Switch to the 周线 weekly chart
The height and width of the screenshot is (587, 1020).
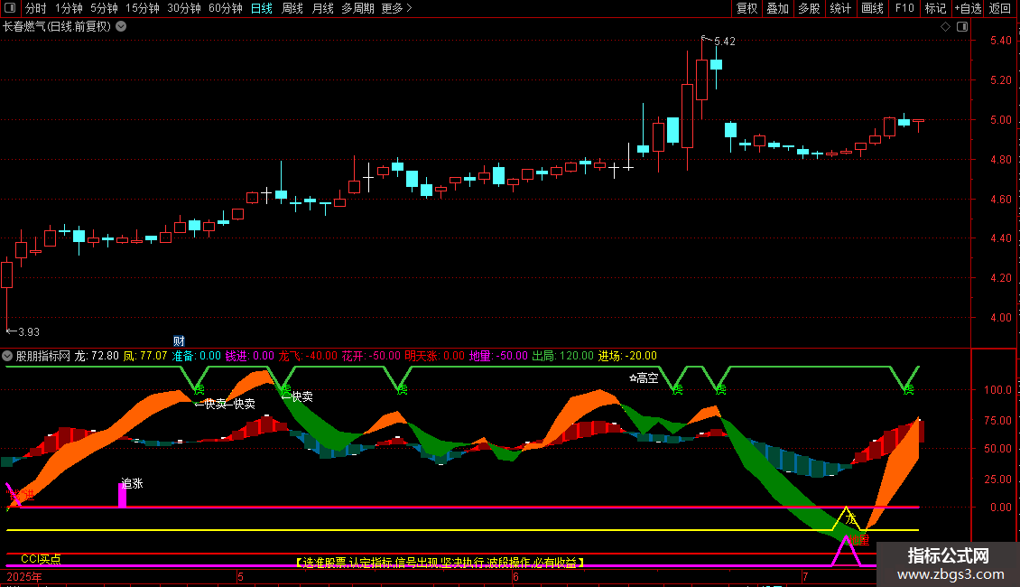pos(292,8)
